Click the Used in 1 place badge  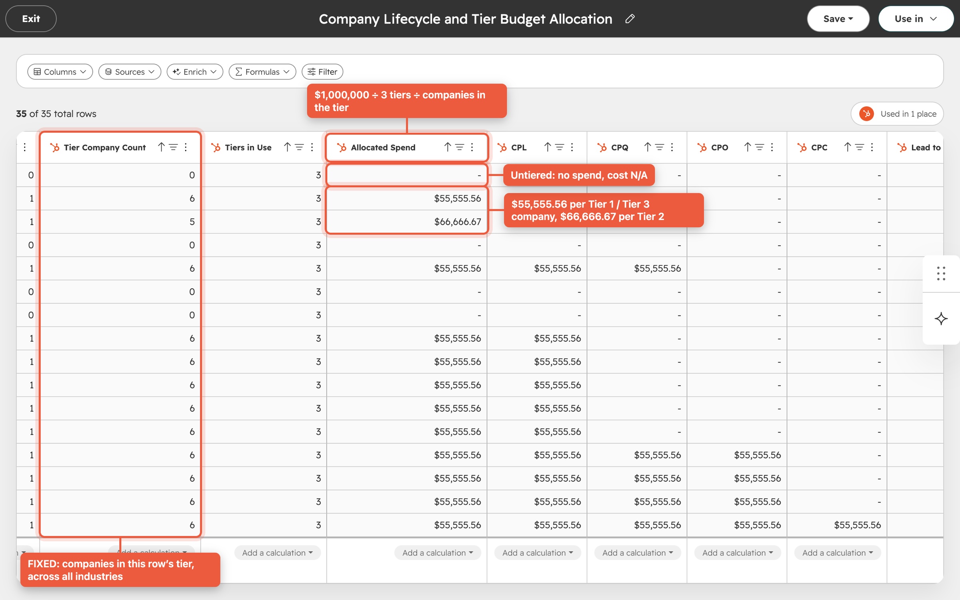tap(897, 114)
